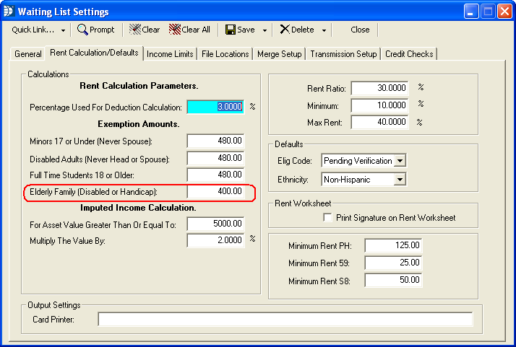This screenshot has height=347, width=516.
Task: Click the 'Rent Calculation Parameters.' heading
Action: [139, 86]
